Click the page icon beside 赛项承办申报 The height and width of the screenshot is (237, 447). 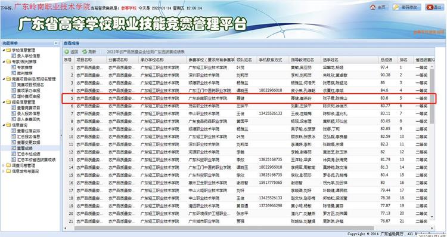click(x=13, y=91)
